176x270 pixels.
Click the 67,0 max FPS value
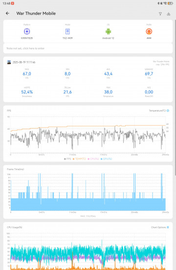27,74
